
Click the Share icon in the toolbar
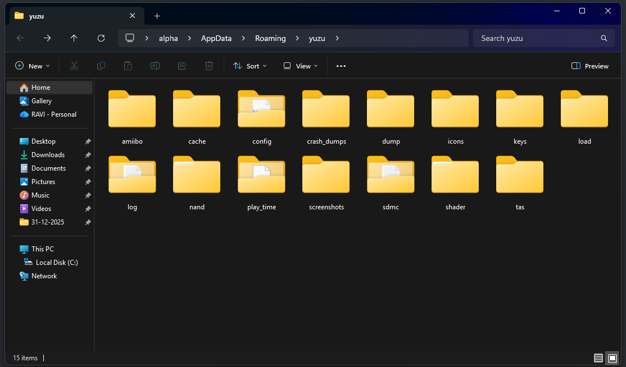click(x=182, y=66)
